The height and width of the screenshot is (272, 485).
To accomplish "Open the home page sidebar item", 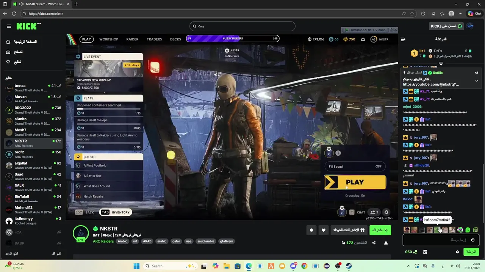I will pos(21,42).
